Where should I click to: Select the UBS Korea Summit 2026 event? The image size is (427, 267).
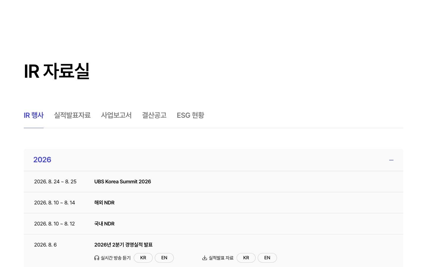point(122,182)
